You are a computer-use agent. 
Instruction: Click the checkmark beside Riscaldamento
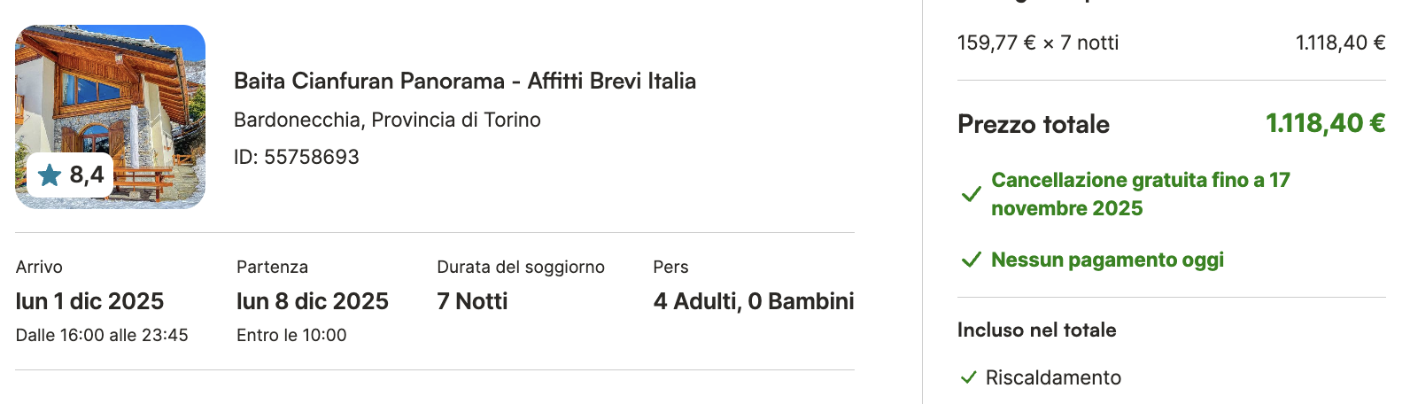coord(969,377)
